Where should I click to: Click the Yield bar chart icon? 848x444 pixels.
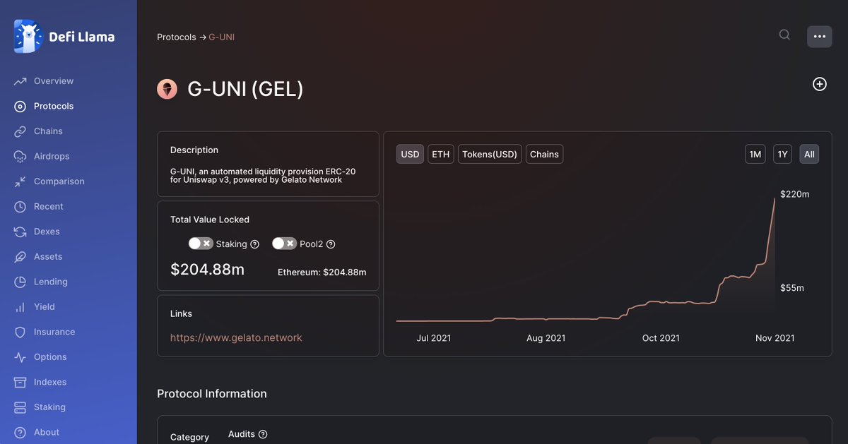pos(20,307)
